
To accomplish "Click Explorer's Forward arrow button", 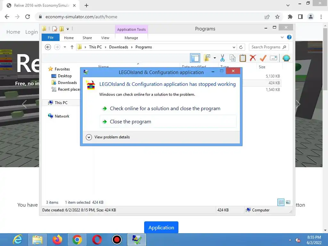I will click(57, 47).
